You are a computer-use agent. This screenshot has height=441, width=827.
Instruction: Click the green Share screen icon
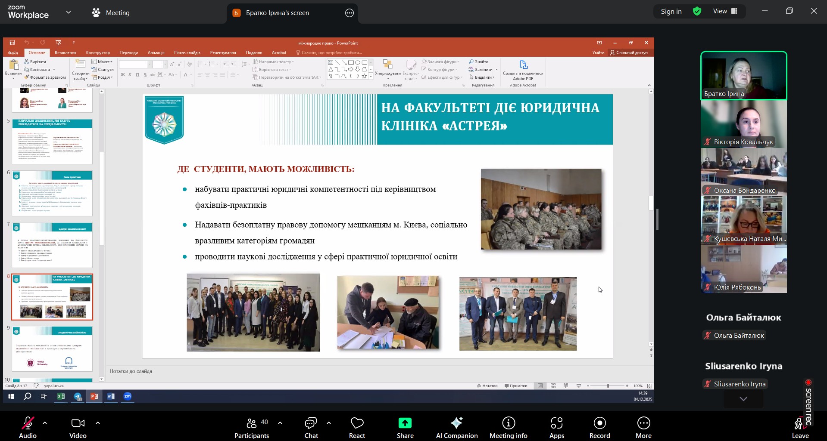pos(405,423)
